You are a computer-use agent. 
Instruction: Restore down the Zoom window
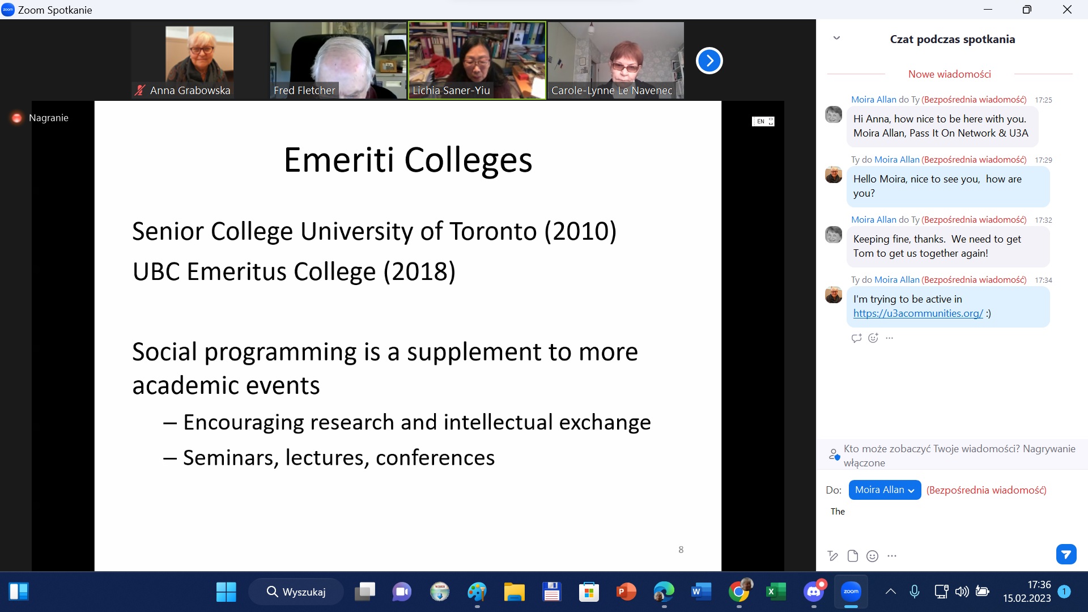coord(1027,10)
